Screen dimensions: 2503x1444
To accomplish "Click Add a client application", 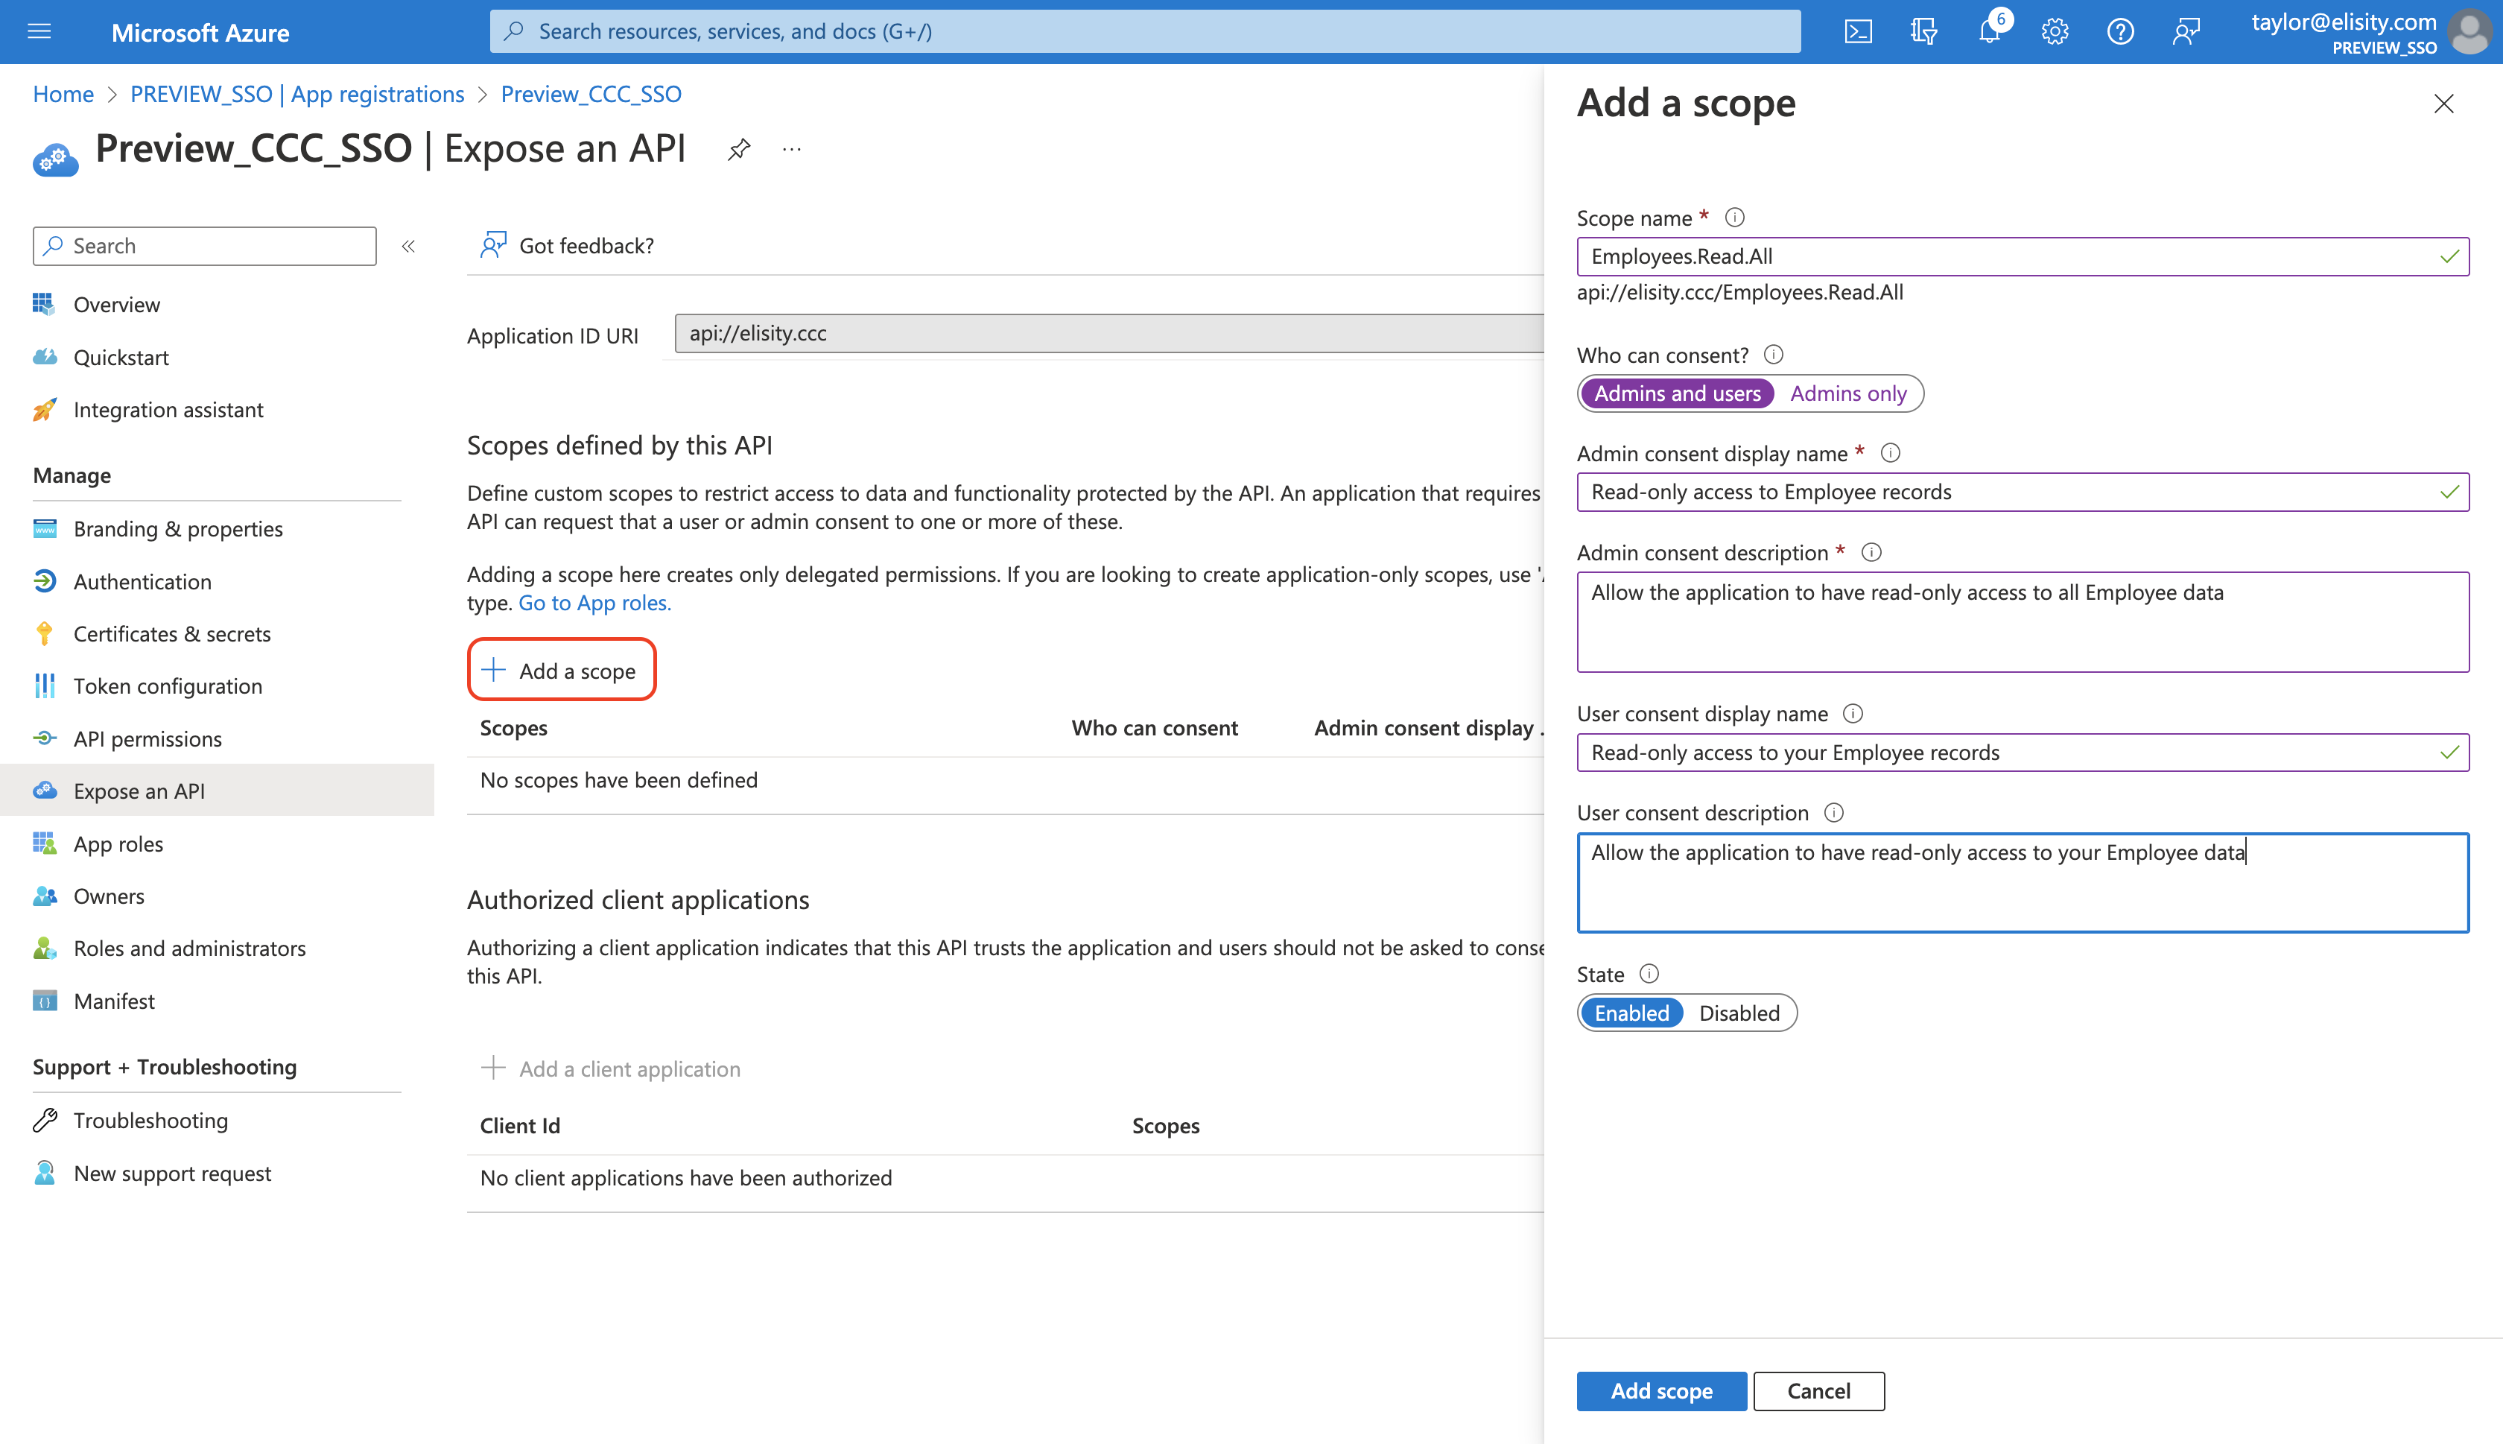I will tap(611, 1068).
